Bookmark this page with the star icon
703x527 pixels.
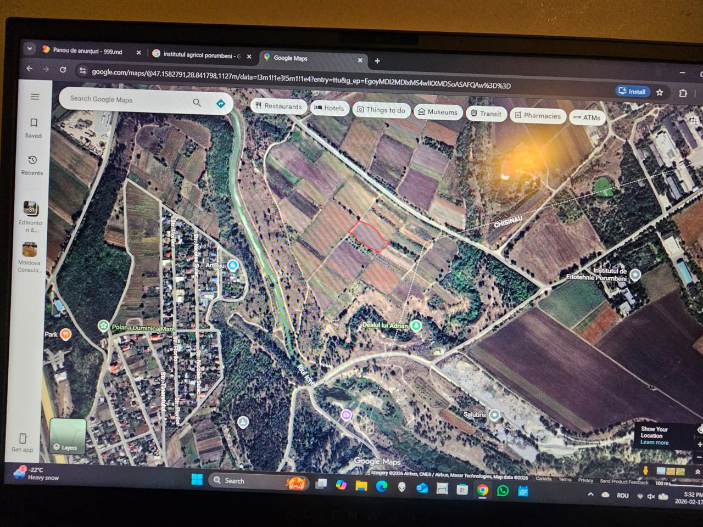660,92
